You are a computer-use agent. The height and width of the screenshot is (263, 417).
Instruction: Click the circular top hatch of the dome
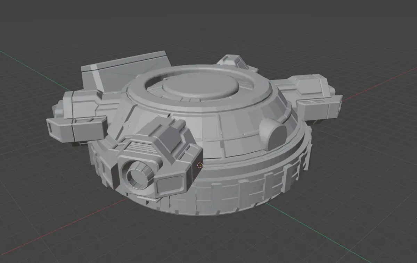201,86
